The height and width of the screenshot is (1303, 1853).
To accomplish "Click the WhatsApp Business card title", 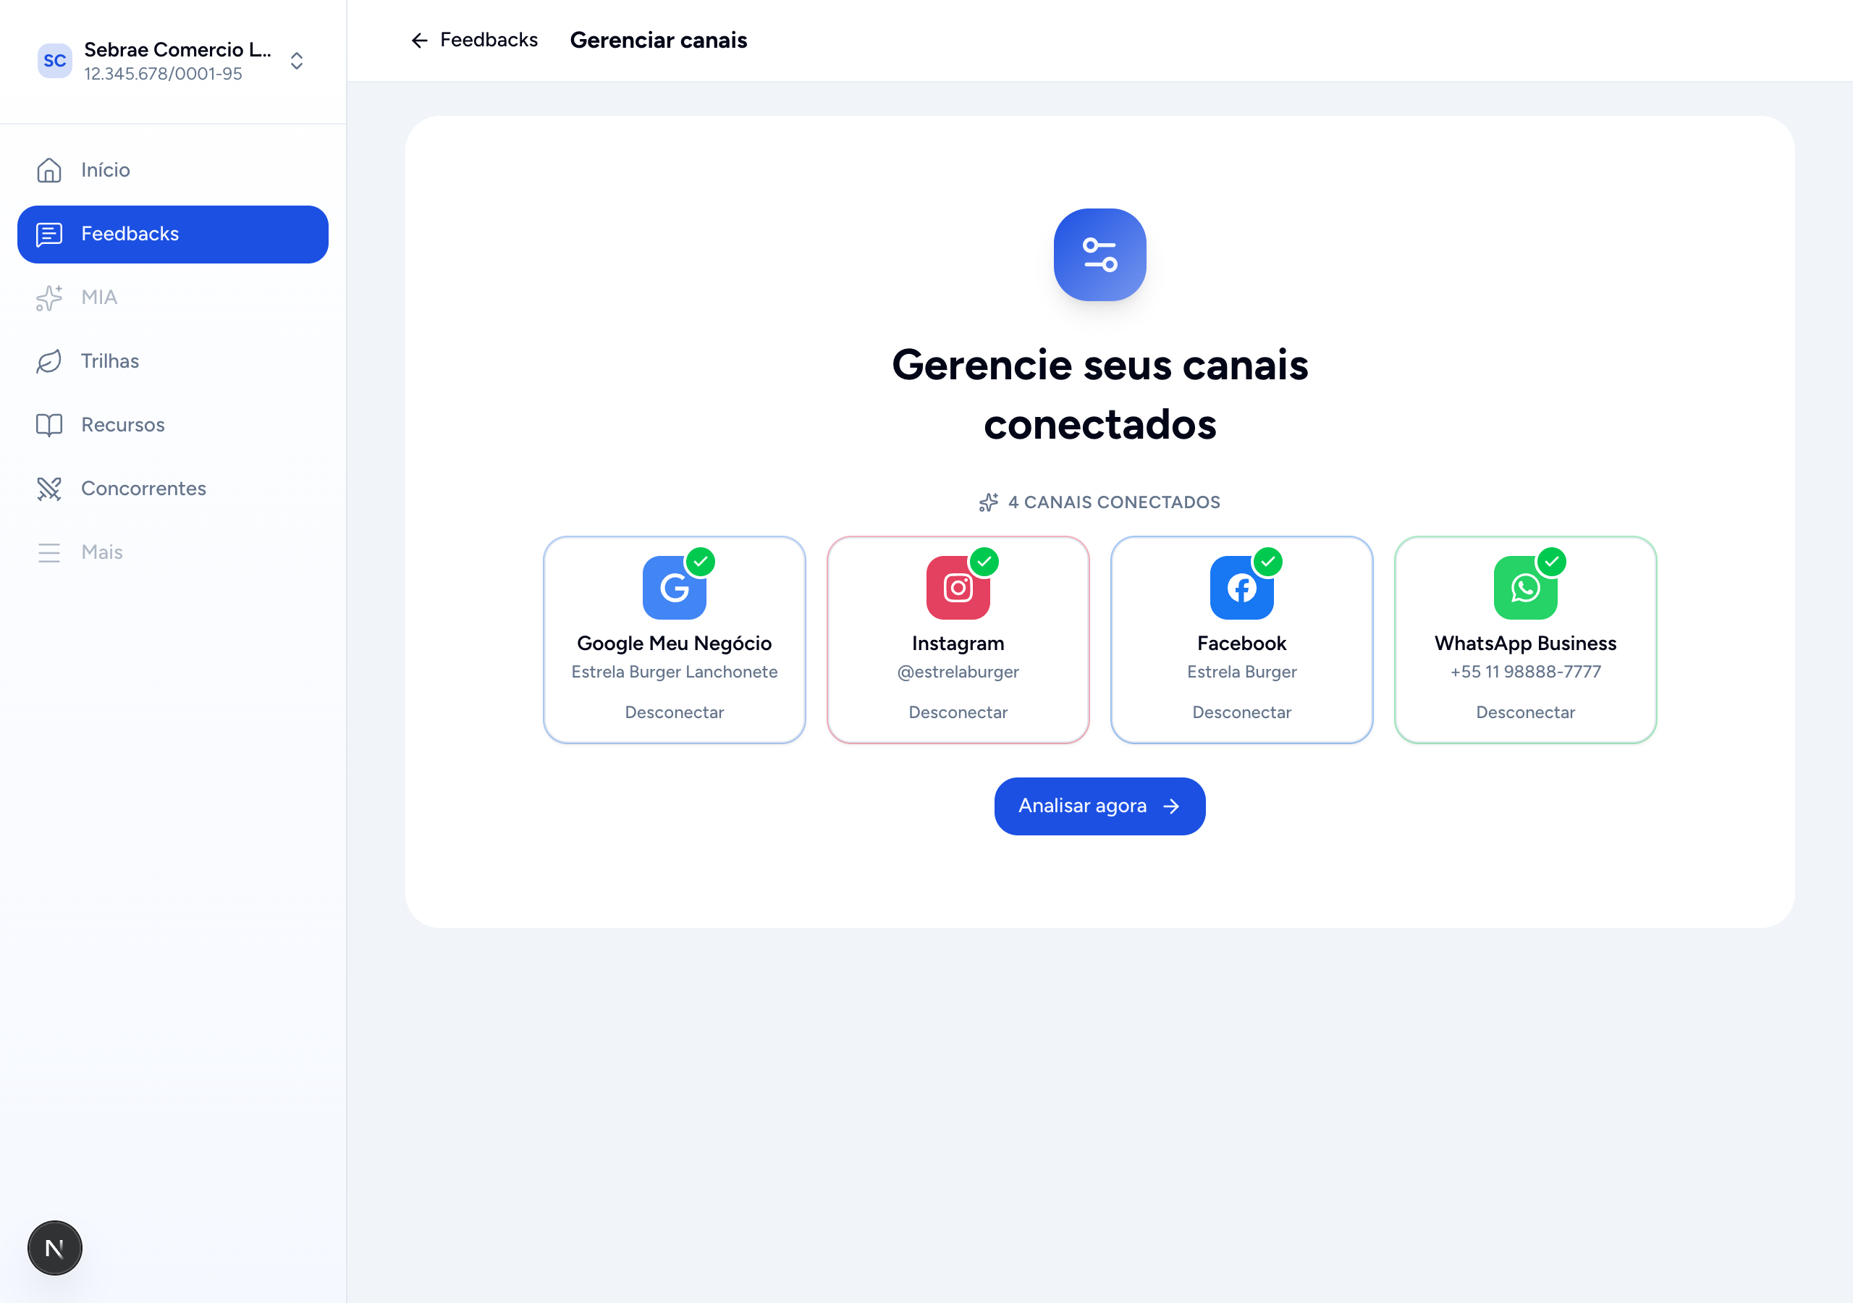I will coord(1525,644).
